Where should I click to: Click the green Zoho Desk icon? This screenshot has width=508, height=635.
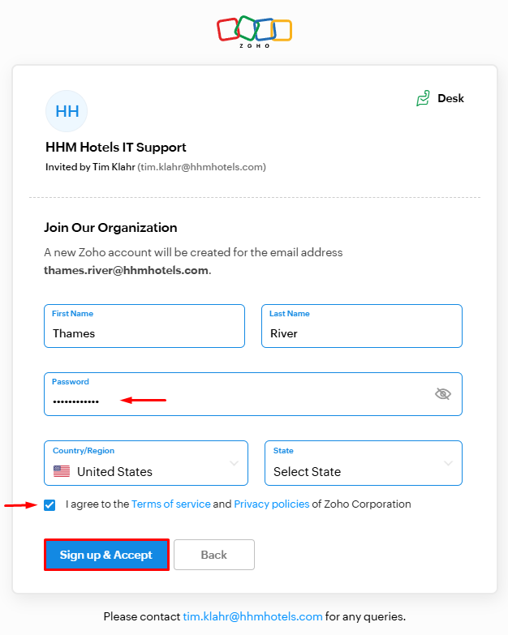pos(423,99)
